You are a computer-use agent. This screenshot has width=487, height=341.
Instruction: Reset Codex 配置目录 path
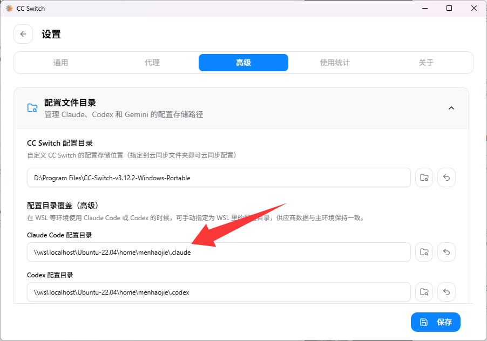click(447, 292)
